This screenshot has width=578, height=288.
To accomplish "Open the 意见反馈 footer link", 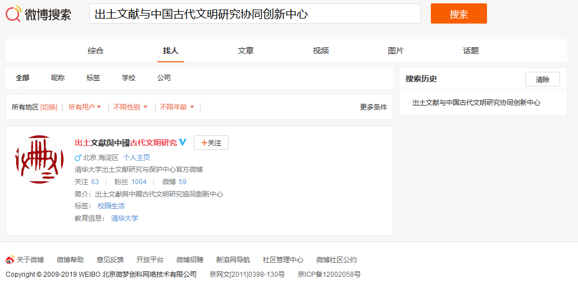I will click(x=110, y=259).
